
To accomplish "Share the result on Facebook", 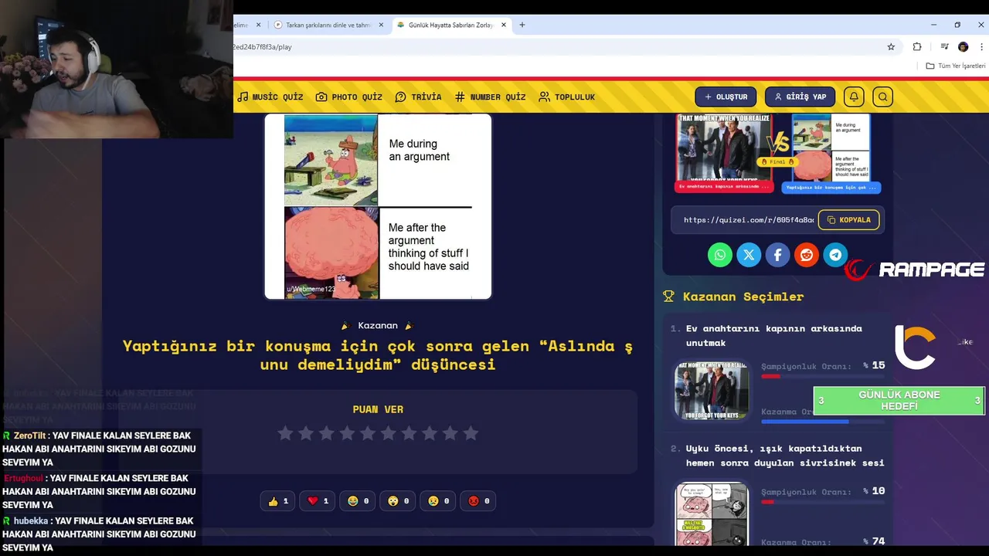I will [777, 255].
